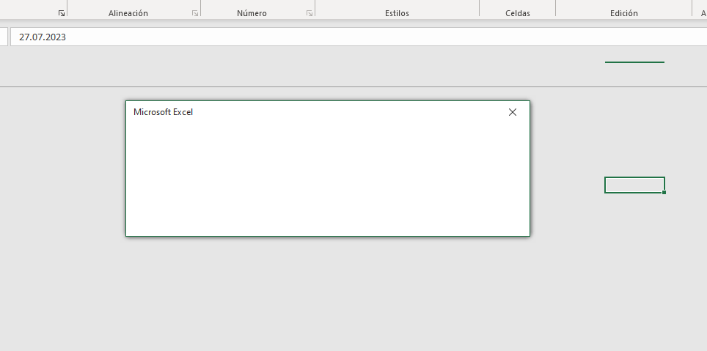Click the Edición group label

(624, 13)
